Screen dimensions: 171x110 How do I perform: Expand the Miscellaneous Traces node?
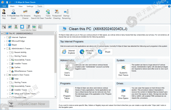tap(7, 71)
